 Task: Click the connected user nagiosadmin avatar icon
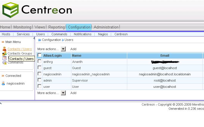point(3,83)
